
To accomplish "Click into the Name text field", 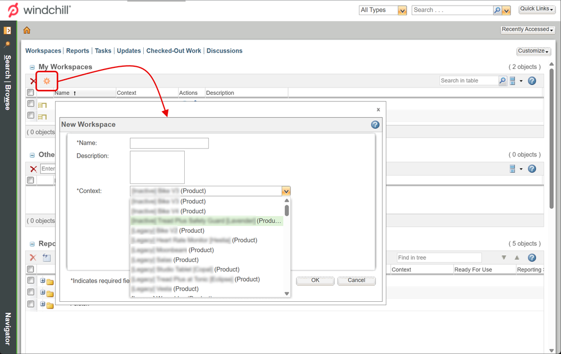I will click(x=169, y=143).
